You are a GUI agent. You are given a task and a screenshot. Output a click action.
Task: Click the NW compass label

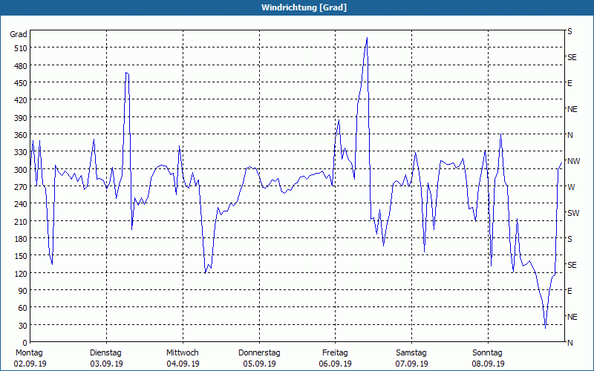574,161
